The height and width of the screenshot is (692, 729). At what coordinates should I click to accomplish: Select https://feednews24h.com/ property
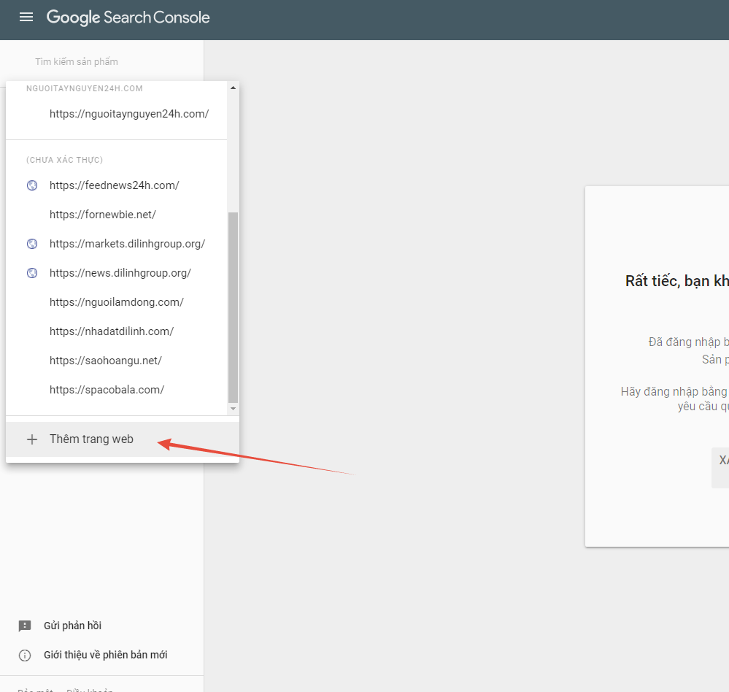116,185
